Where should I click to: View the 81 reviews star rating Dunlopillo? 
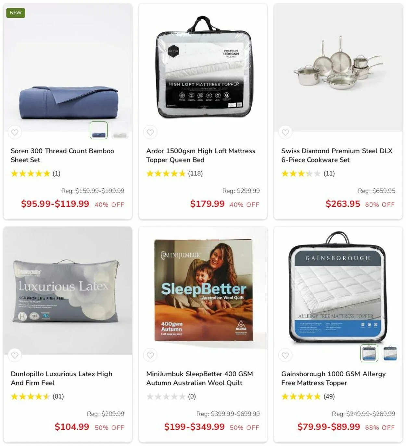(37, 396)
